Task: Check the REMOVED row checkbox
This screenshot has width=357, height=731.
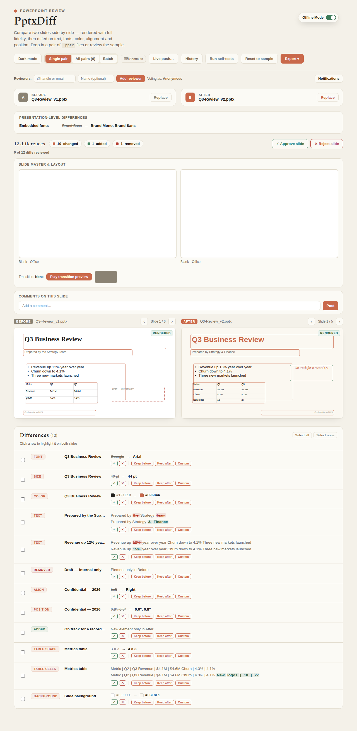Action: click(23, 573)
